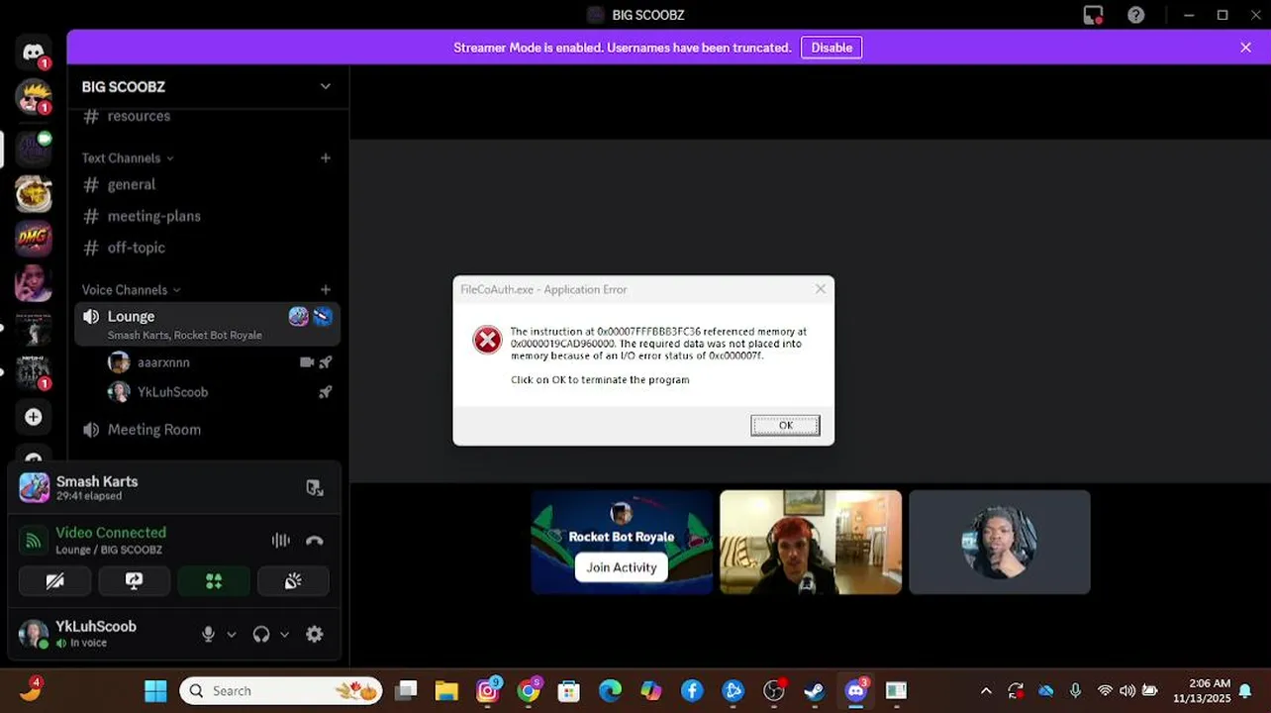Open the soundboard button
The width and height of the screenshot is (1271, 713).
pos(293,581)
